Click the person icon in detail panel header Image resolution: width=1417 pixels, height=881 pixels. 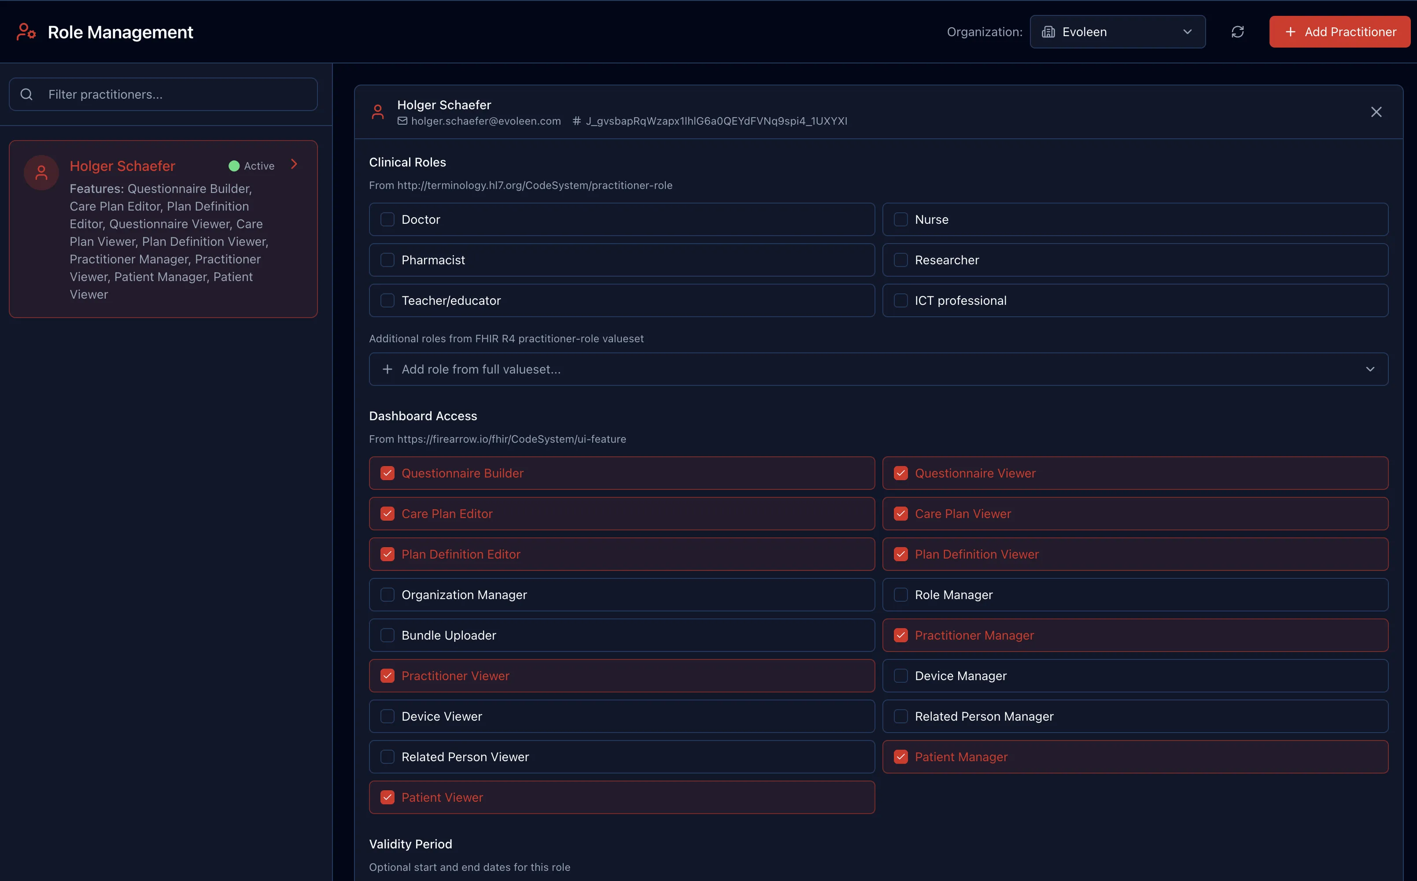[378, 112]
